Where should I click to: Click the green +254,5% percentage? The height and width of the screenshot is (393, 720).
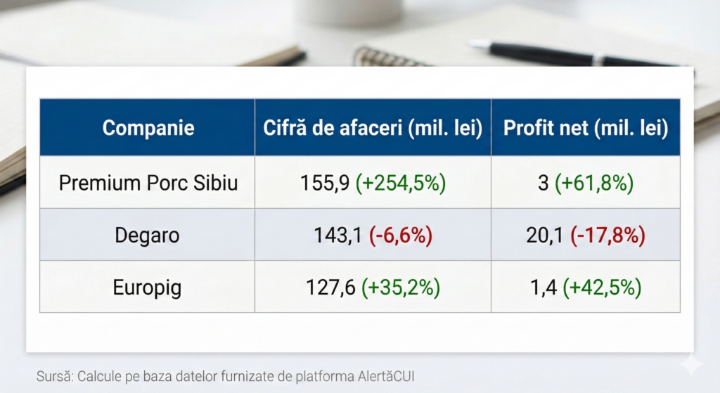pyautogui.click(x=401, y=183)
